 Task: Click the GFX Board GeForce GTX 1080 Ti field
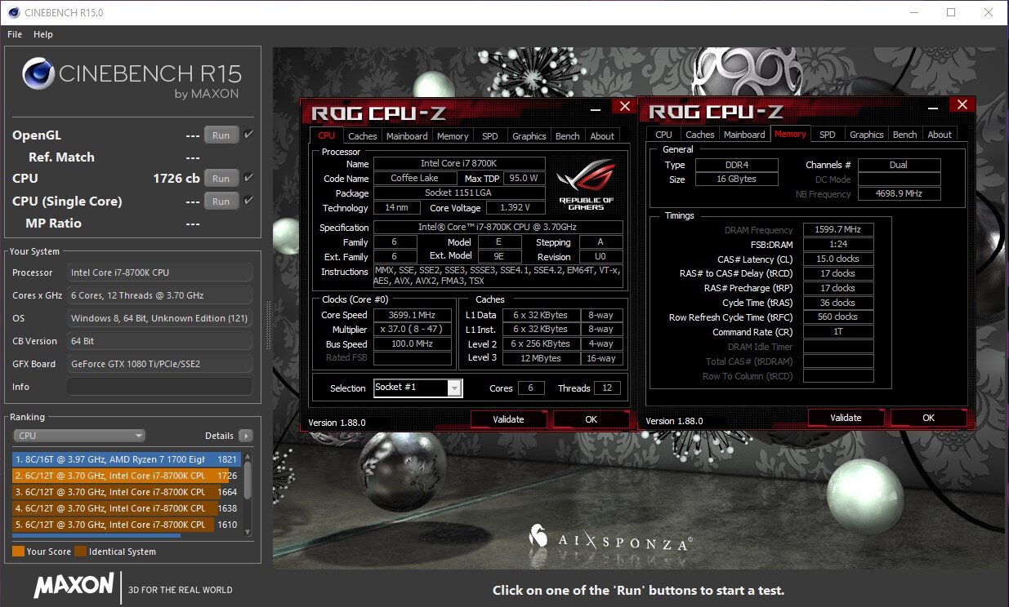pyautogui.click(x=159, y=364)
